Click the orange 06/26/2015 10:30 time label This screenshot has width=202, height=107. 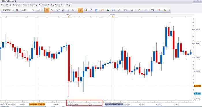(37, 104)
